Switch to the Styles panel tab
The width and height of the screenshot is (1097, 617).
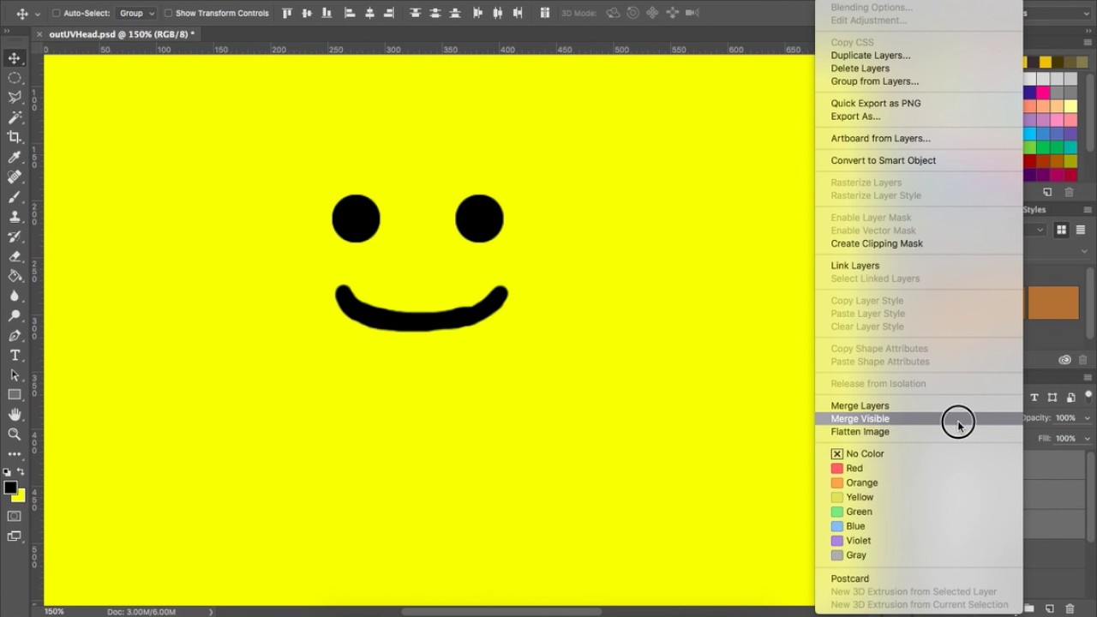[1034, 210]
